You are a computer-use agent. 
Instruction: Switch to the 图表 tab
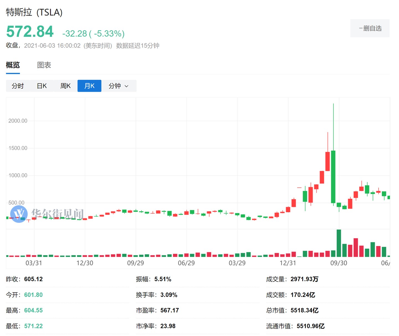(x=44, y=65)
